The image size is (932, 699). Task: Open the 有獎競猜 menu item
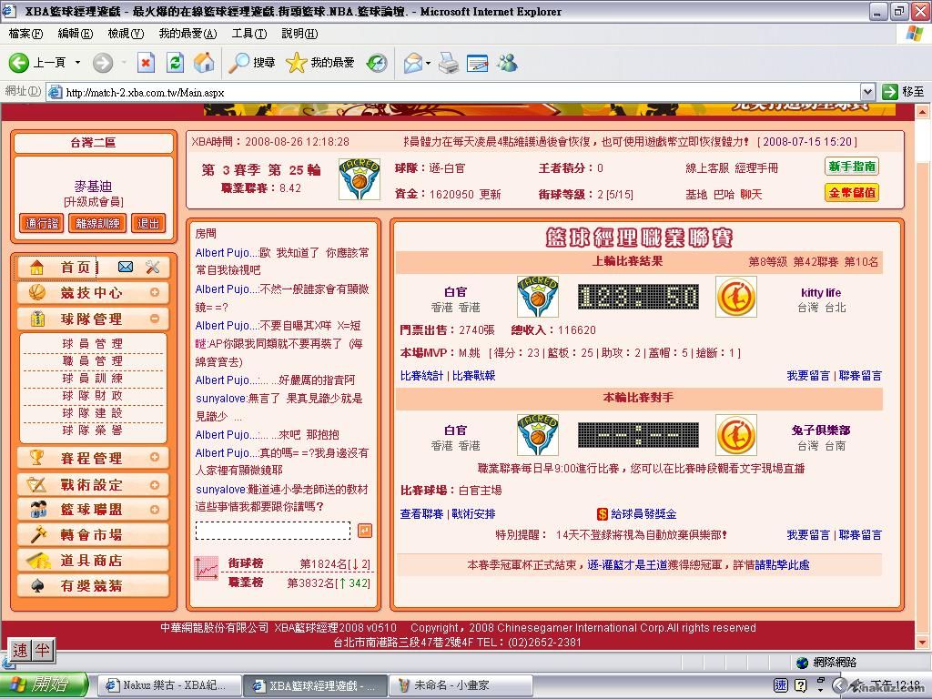pos(94,586)
